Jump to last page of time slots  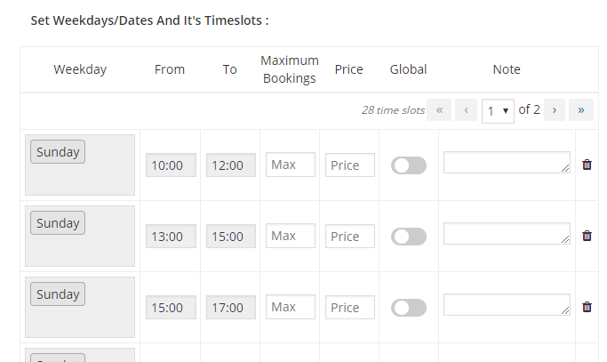(581, 110)
